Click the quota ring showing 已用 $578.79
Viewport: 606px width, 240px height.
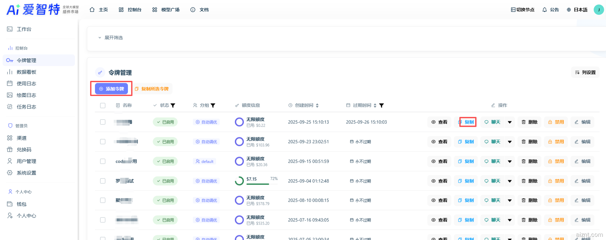239,200
